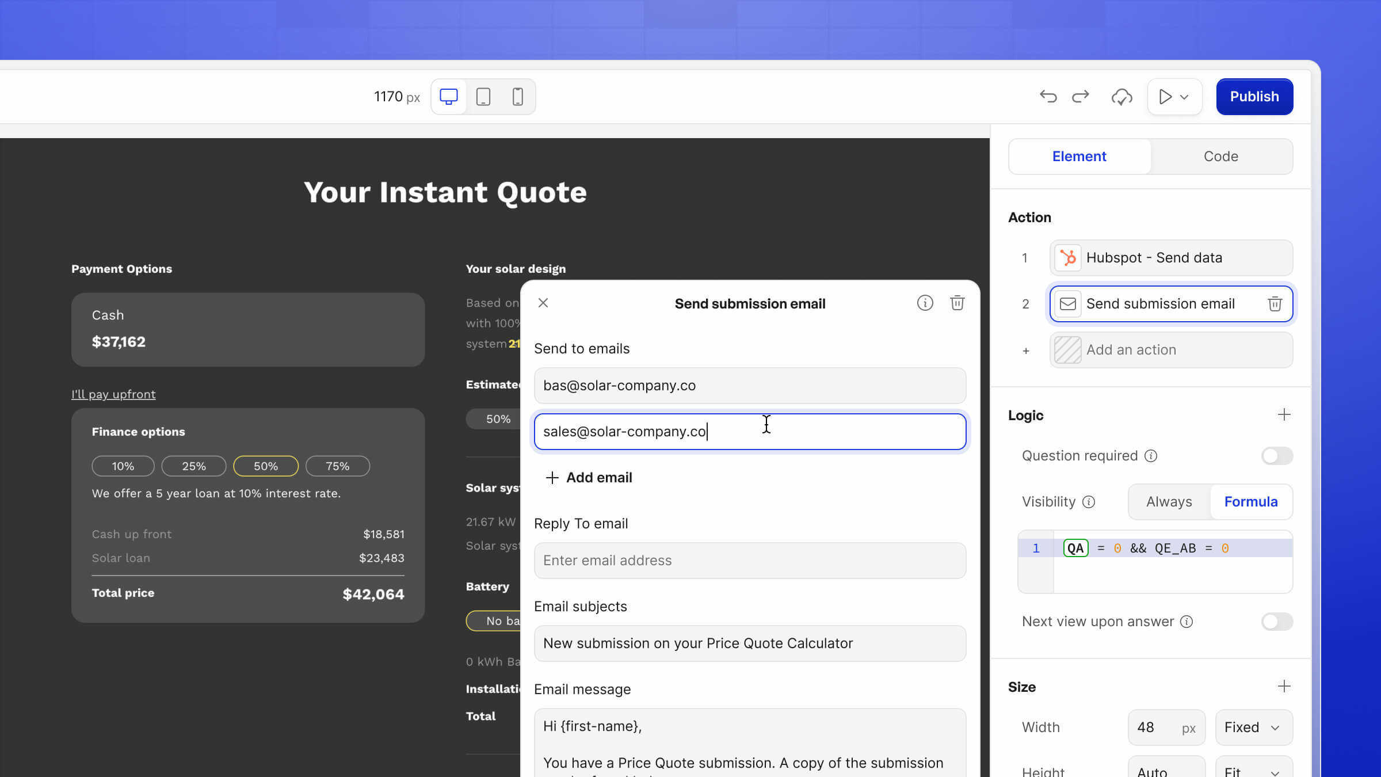This screenshot has height=777, width=1381.
Task: Open the preview play dropdown arrow
Action: (1184, 97)
